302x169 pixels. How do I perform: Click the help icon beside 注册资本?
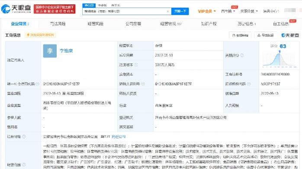[136, 65]
